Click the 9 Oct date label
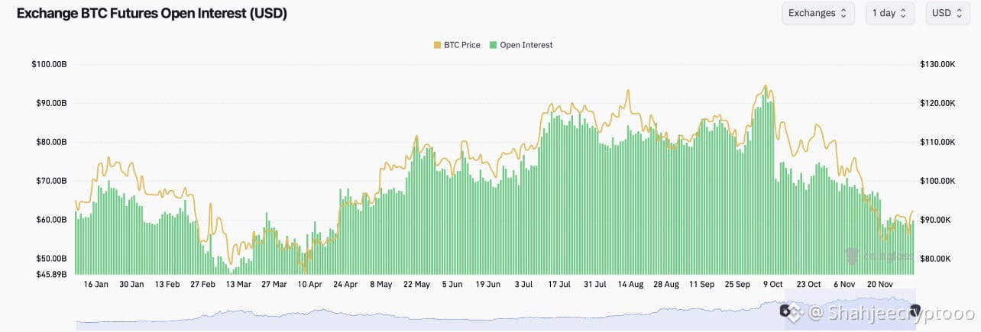Viewport: 981px width, 332px height. click(x=772, y=284)
